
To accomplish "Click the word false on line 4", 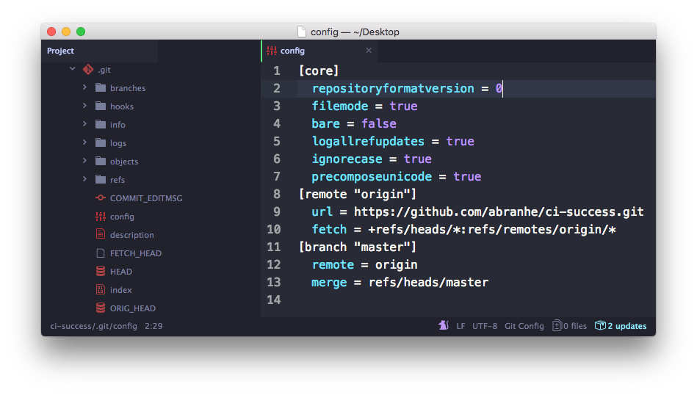I will click(x=379, y=123).
